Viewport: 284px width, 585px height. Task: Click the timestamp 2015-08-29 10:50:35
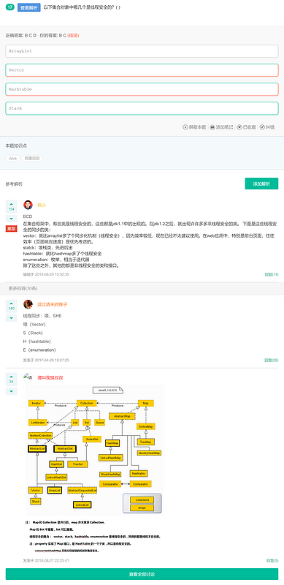(52, 275)
